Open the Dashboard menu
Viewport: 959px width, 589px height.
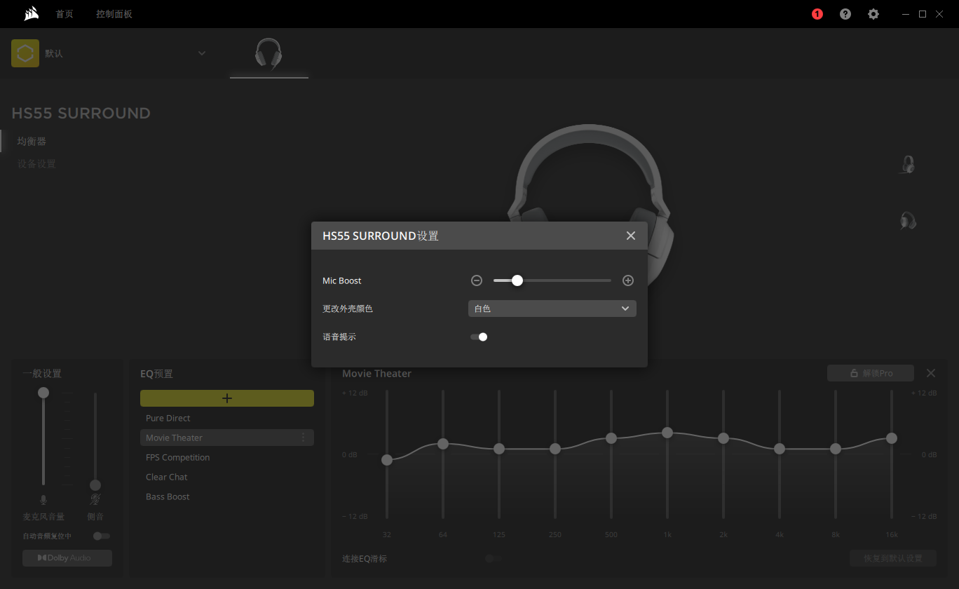114,14
